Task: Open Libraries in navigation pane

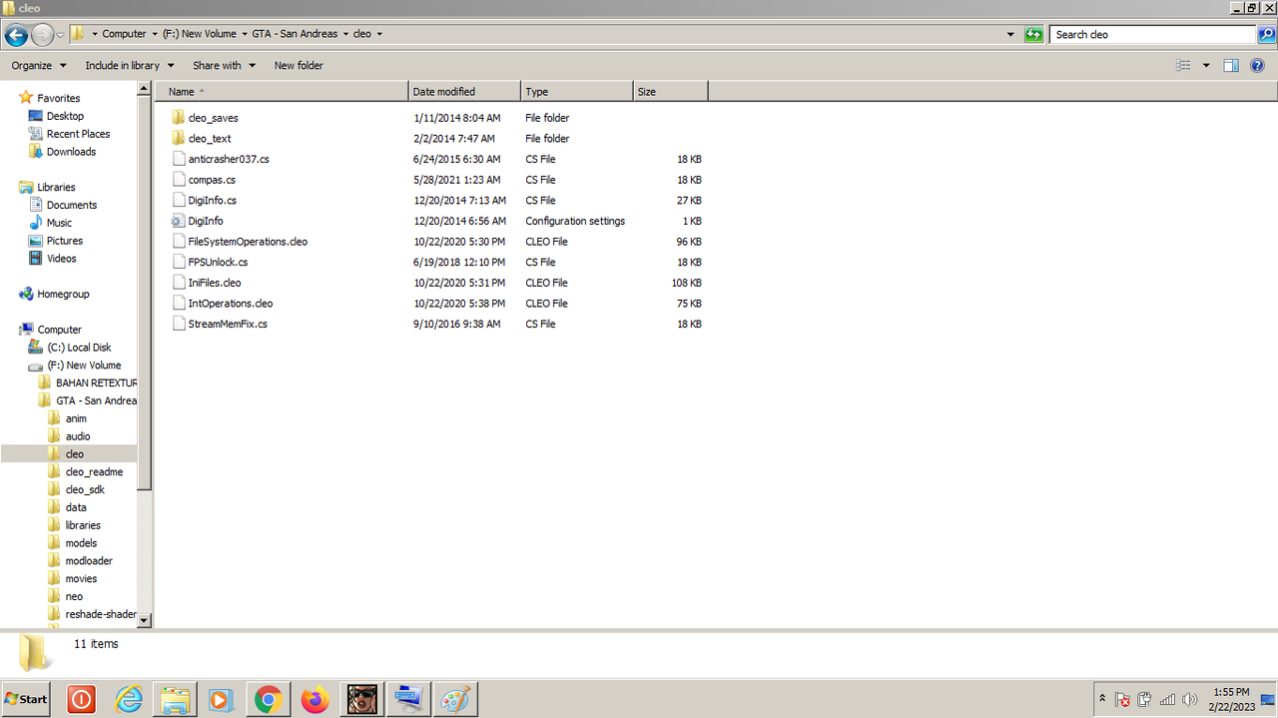Action: click(x=56, y=187)
